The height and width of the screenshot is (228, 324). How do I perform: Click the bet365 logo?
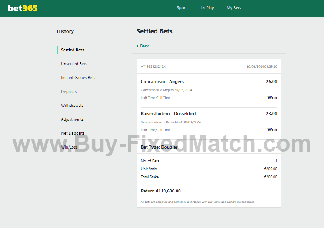[x=23, y=8]
